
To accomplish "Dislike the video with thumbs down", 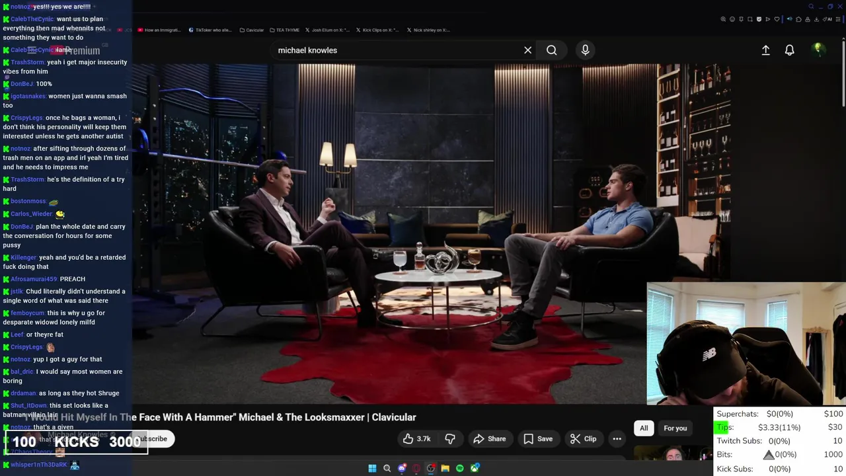I will click(x=450, y=439).
